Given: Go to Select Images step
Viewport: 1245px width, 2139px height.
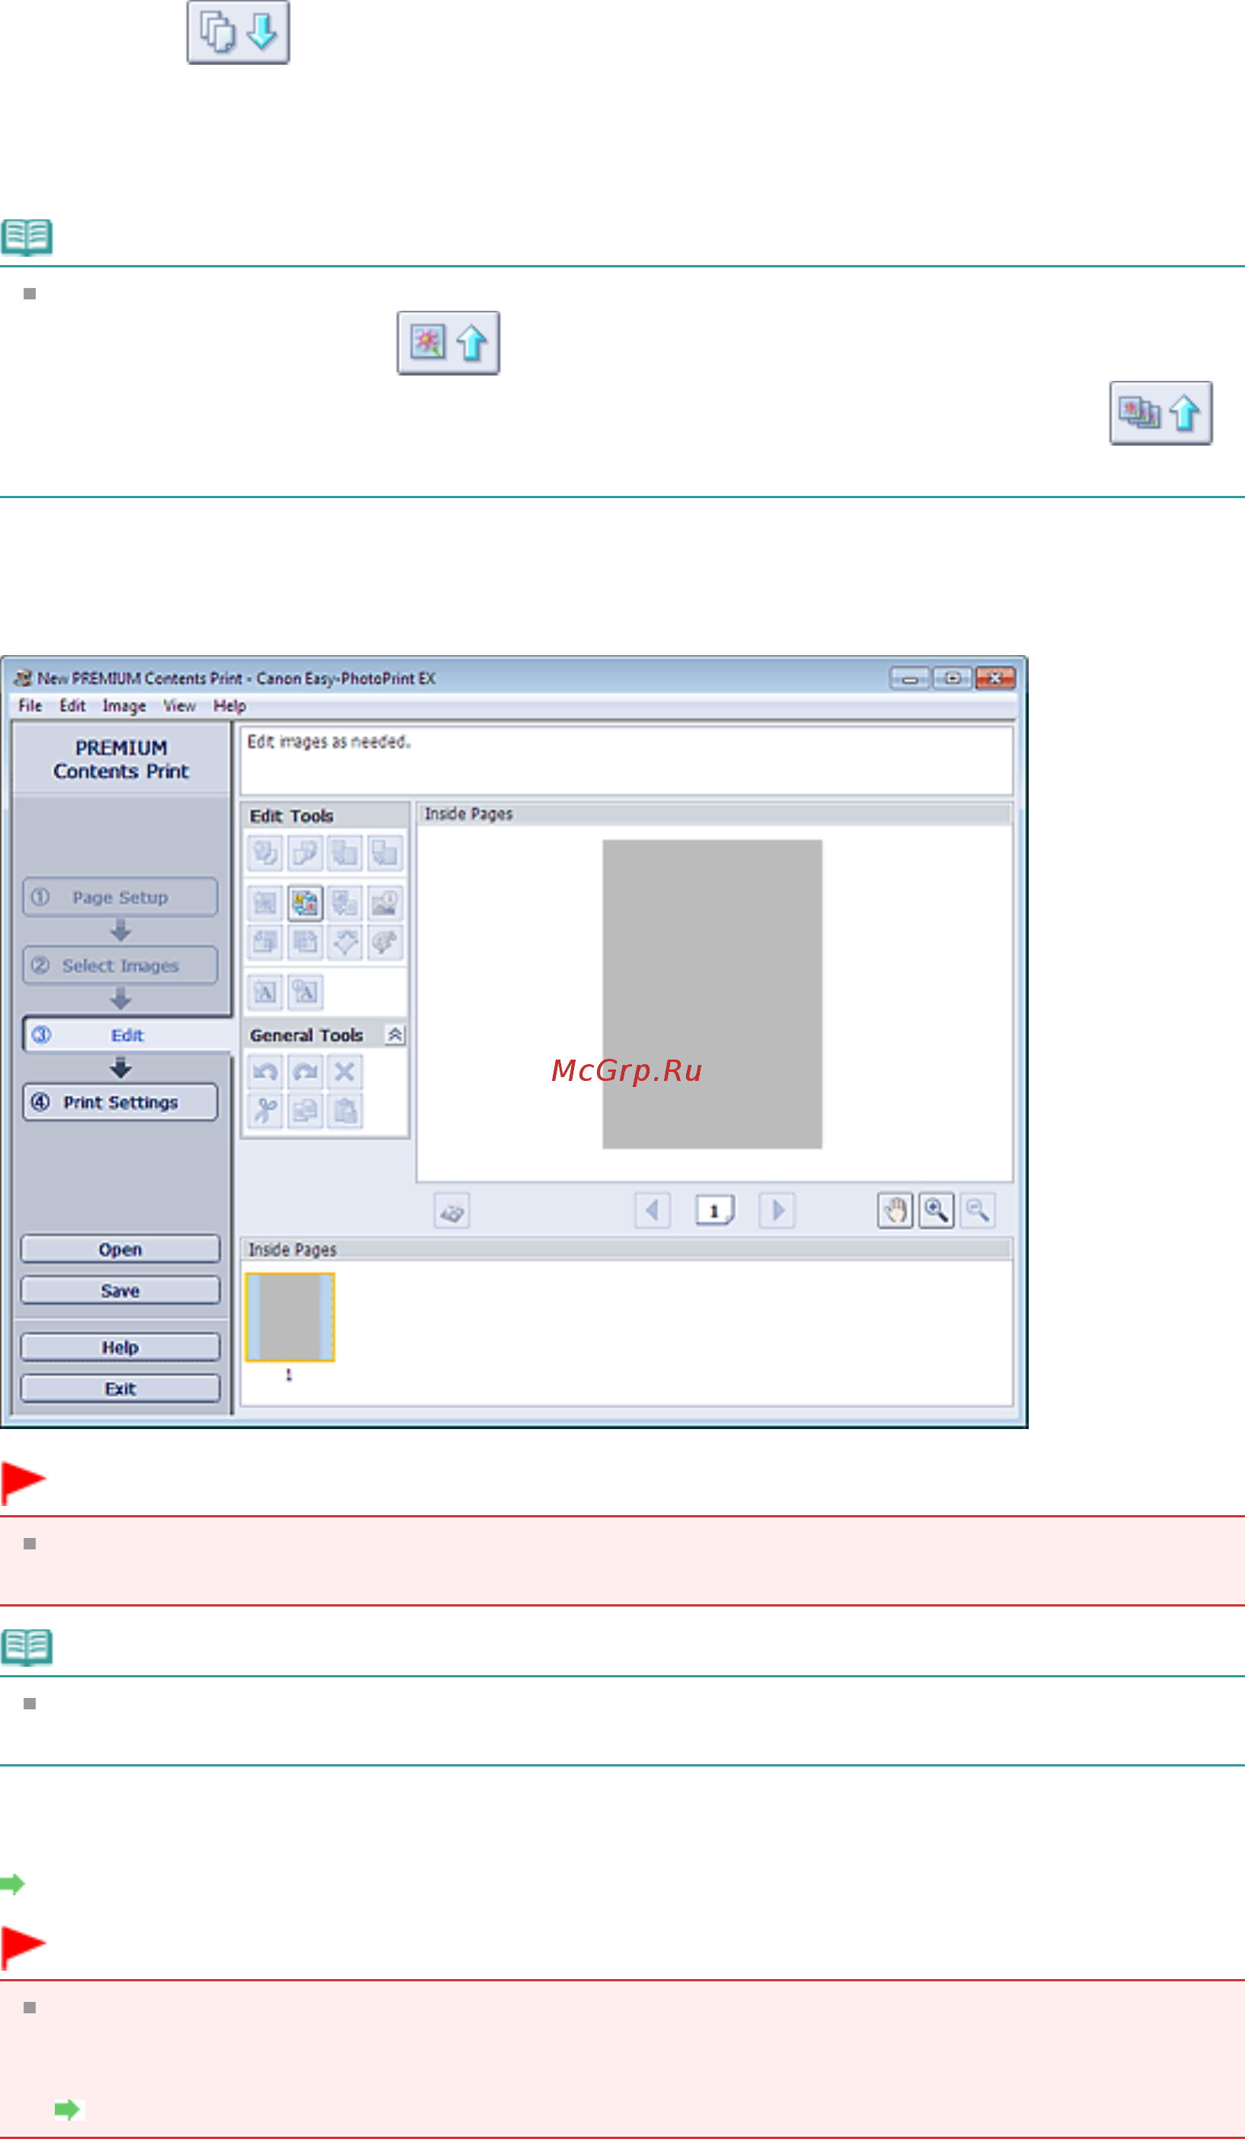Looking at the screenshot, I should tap(120, 966).
